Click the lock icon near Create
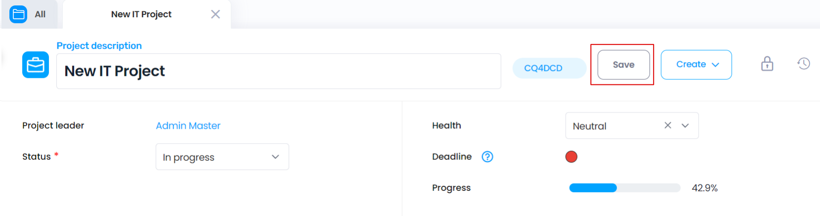 (x=767, y=64)
